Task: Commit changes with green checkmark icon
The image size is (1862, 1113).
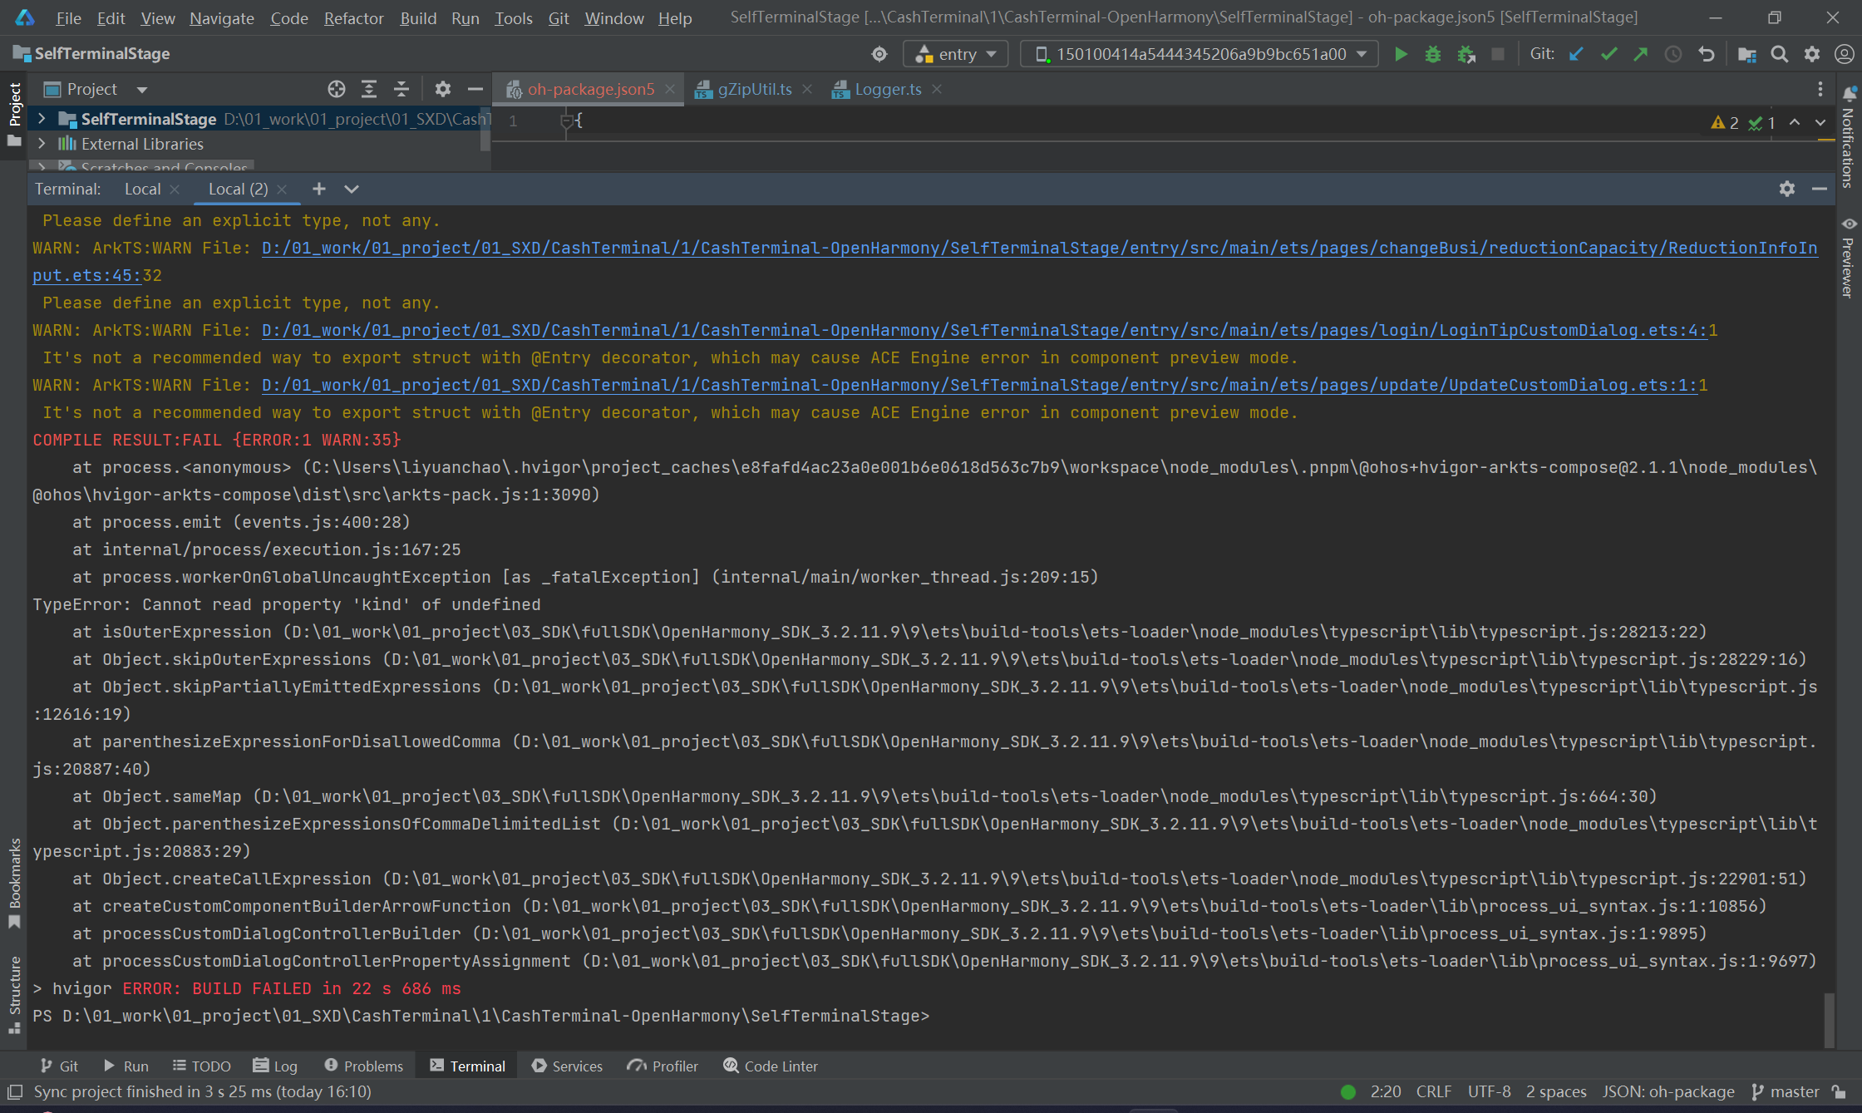Action: (1608, 54)
